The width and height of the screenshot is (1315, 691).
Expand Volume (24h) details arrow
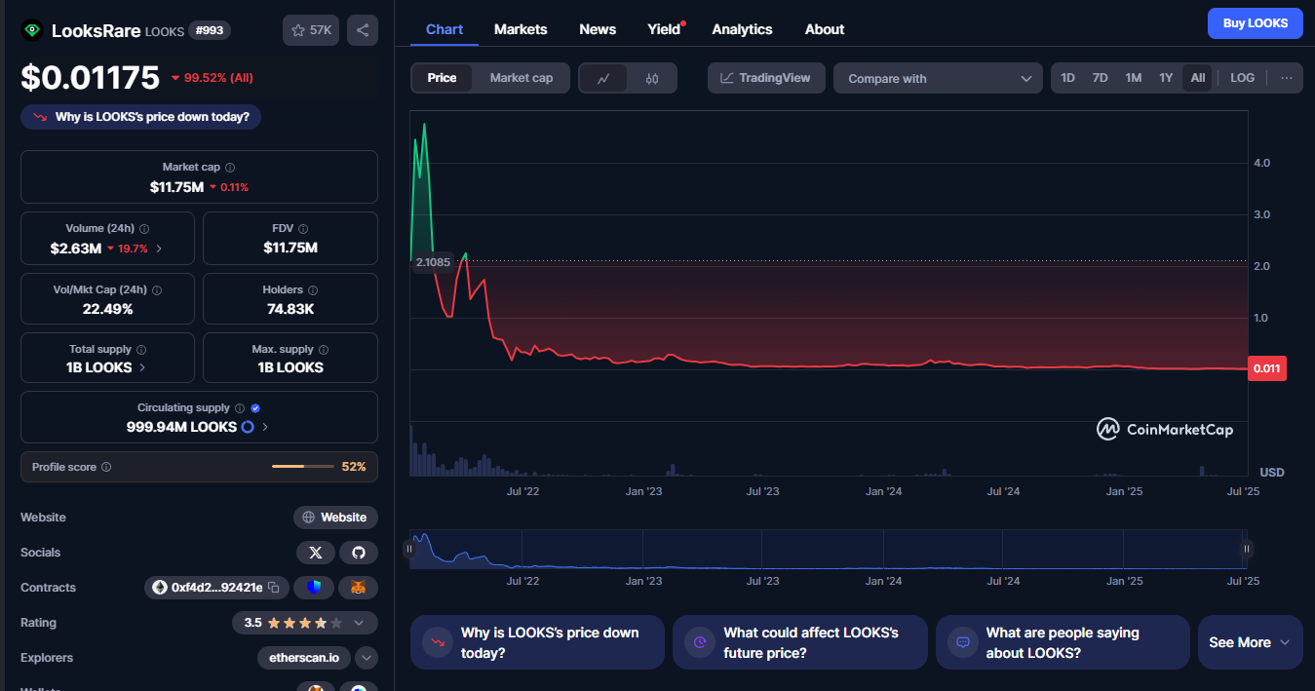tap(159, 249)
